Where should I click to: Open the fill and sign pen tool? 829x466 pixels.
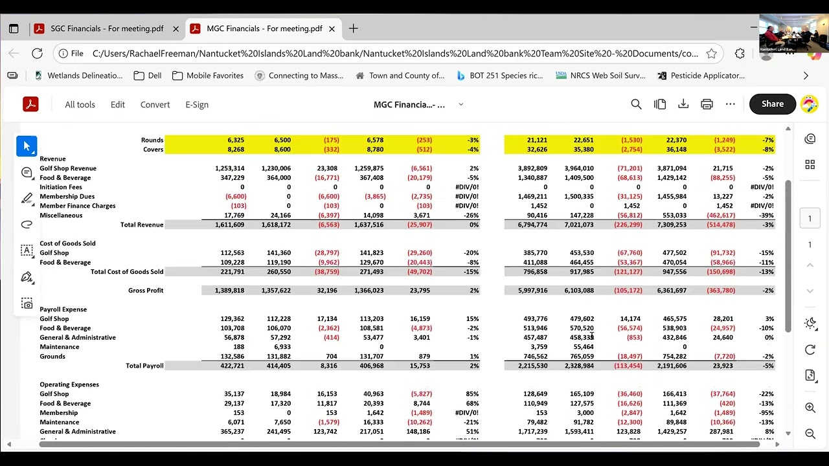coord(27,277)
